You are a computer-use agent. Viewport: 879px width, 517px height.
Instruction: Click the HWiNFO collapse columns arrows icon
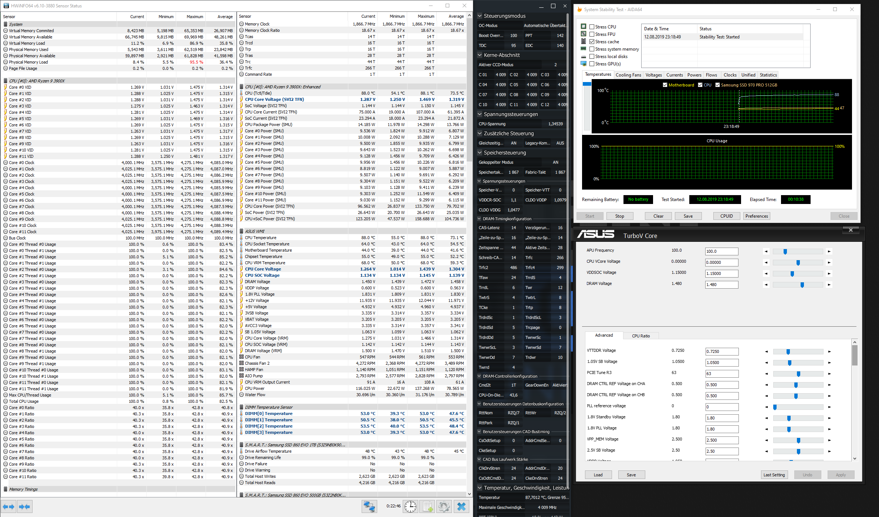pyautogui.click(x=25, y=507)
